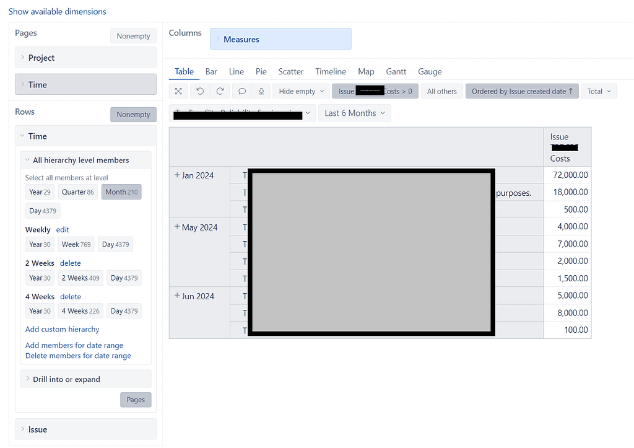Switch to the Gantt tab

coord(396,71)
